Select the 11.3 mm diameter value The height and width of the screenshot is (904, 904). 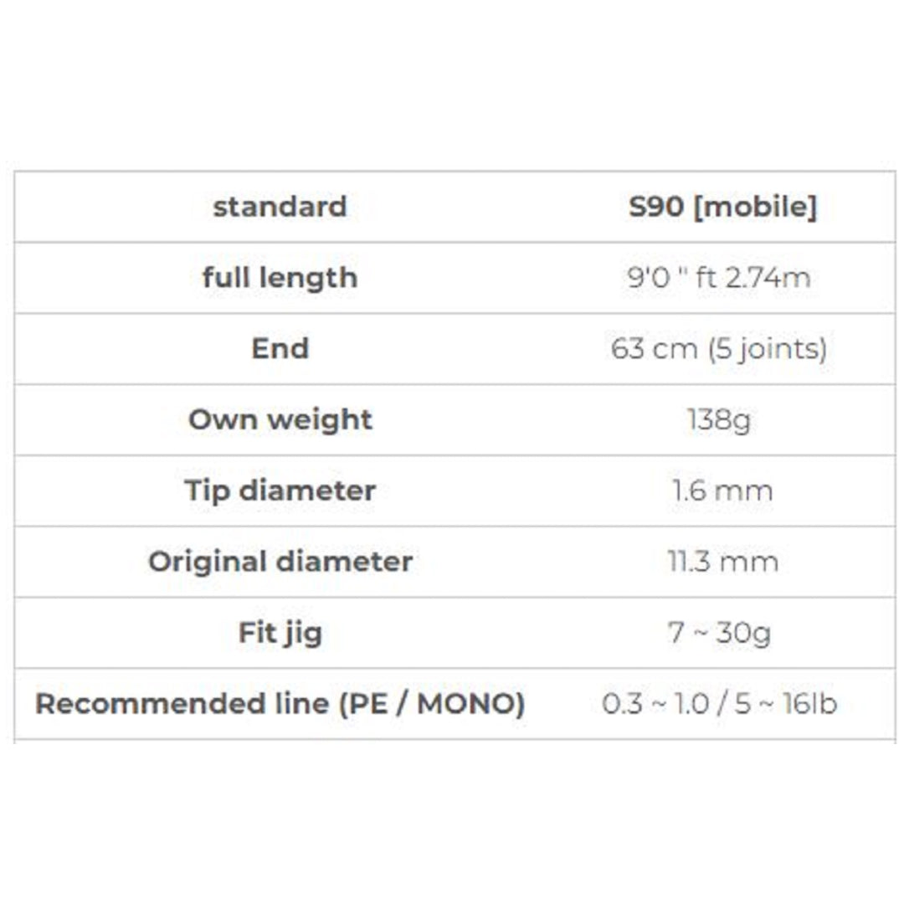723,562
